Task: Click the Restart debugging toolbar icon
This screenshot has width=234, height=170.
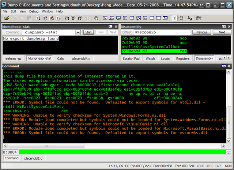Action: 45,18
